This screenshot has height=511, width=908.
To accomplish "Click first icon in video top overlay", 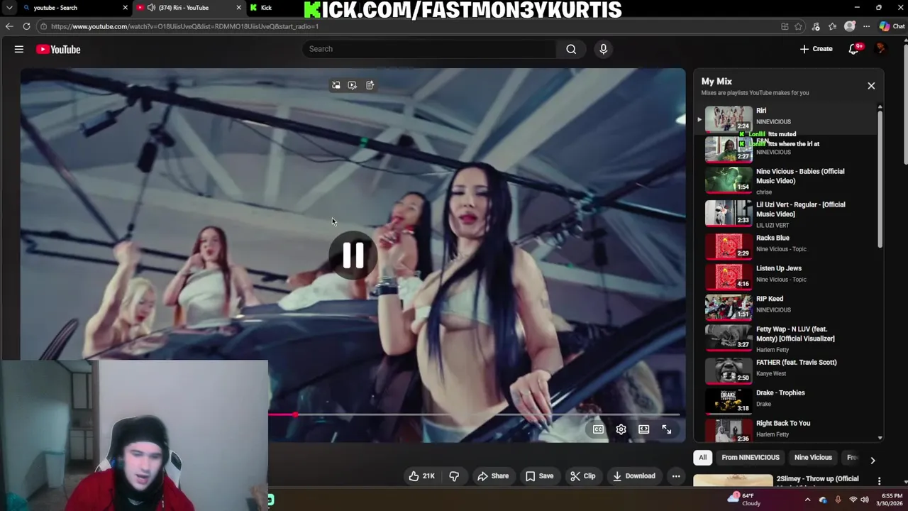I will click(x=336, y=85).
